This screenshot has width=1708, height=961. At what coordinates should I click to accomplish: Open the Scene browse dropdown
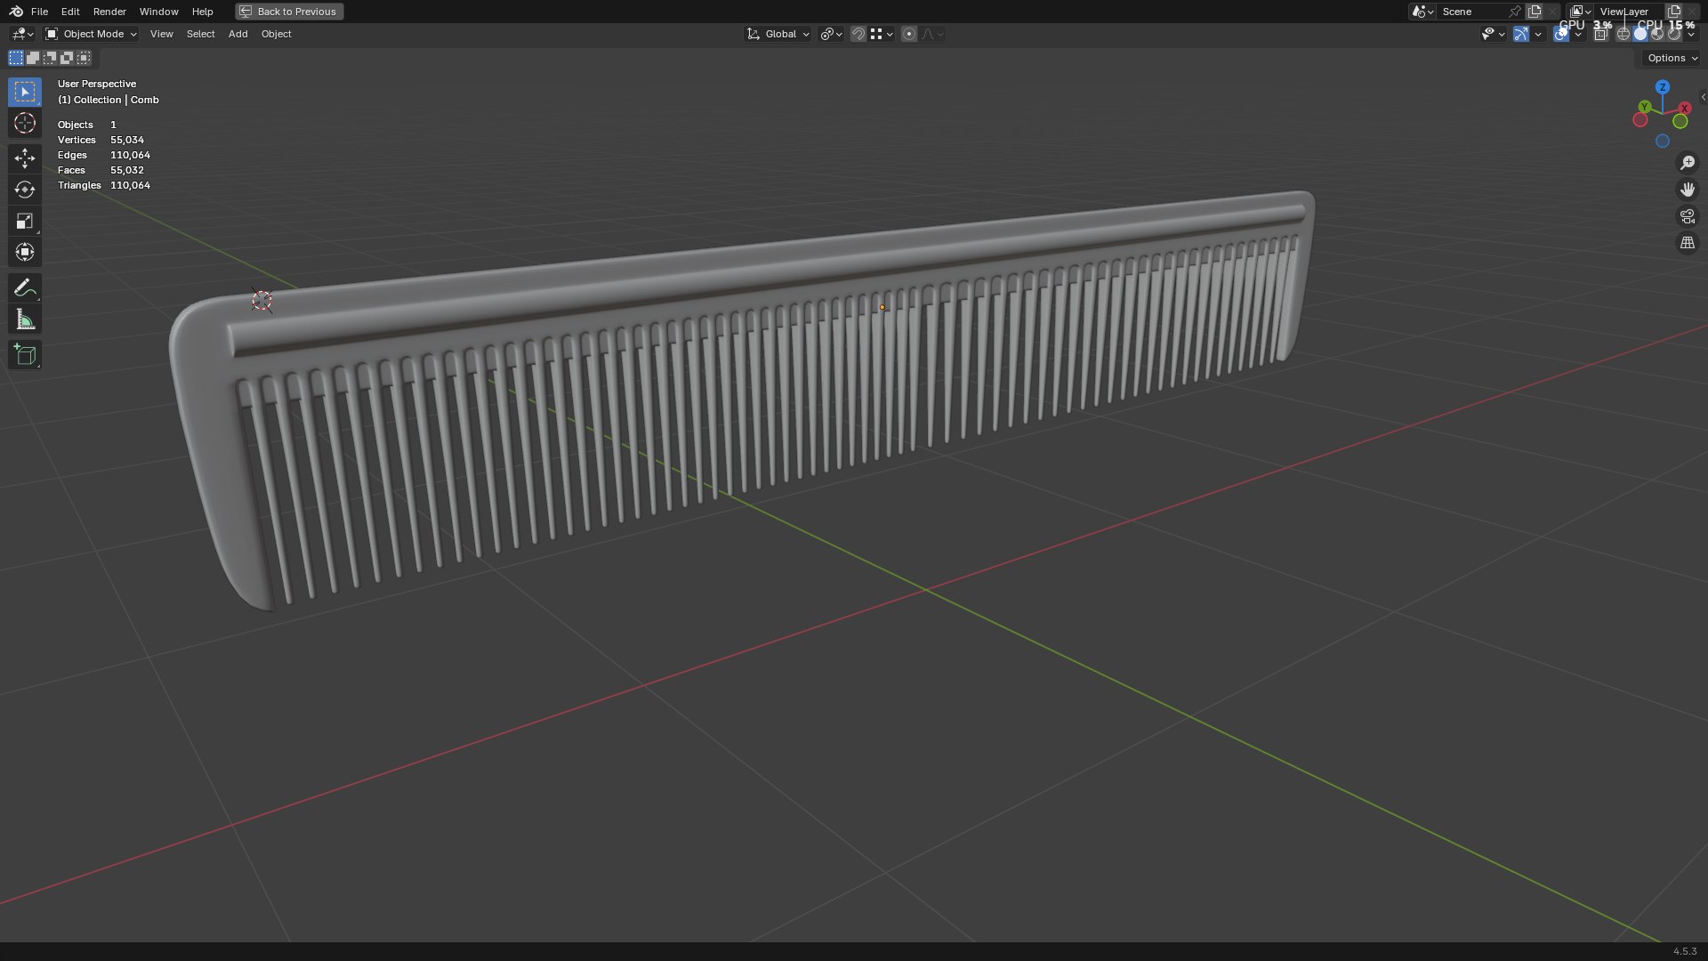coord(1422,12)
